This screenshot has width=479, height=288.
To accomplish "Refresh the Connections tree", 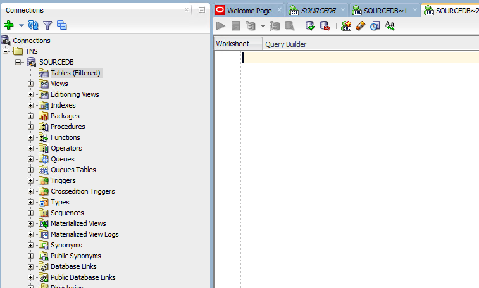I will (x=34, y=25).
